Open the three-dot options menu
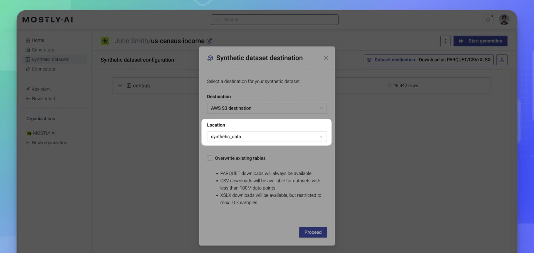 click(x=446, y=41)
